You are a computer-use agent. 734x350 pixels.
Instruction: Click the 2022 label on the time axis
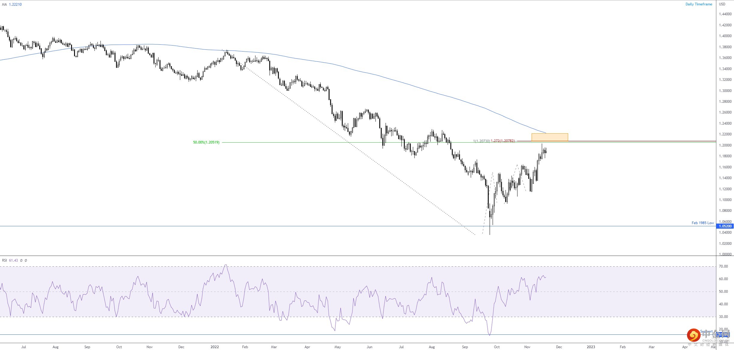[215, 346]
